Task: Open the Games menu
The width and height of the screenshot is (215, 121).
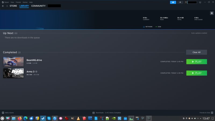Action: [x=25, y=2]
